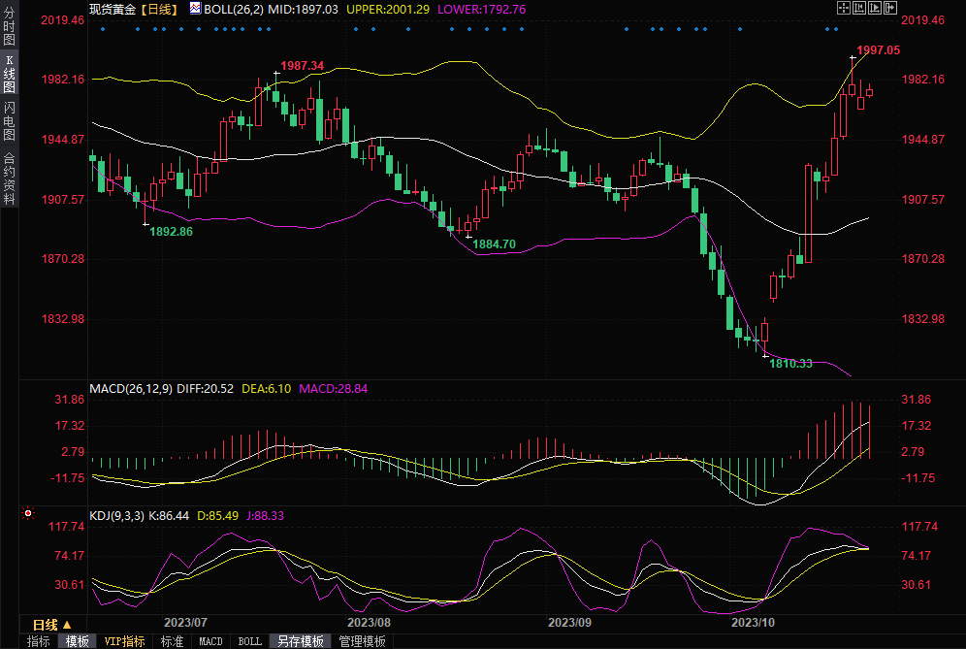Select the K线图 side tab
The width and height of the screenshot is (966, 649).
coord(9,74)
